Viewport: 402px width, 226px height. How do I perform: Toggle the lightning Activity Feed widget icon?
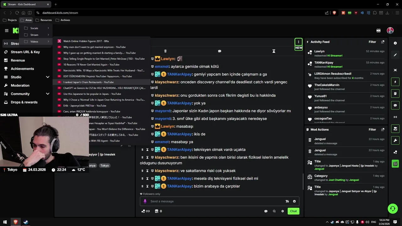[395, 82]
